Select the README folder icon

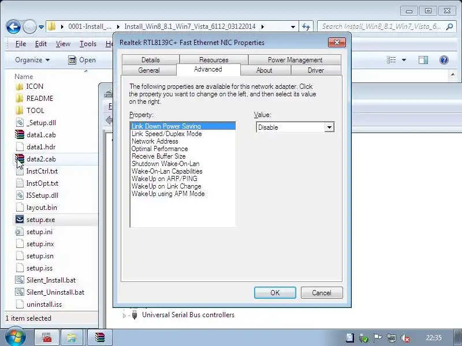(x=20, y=99)
